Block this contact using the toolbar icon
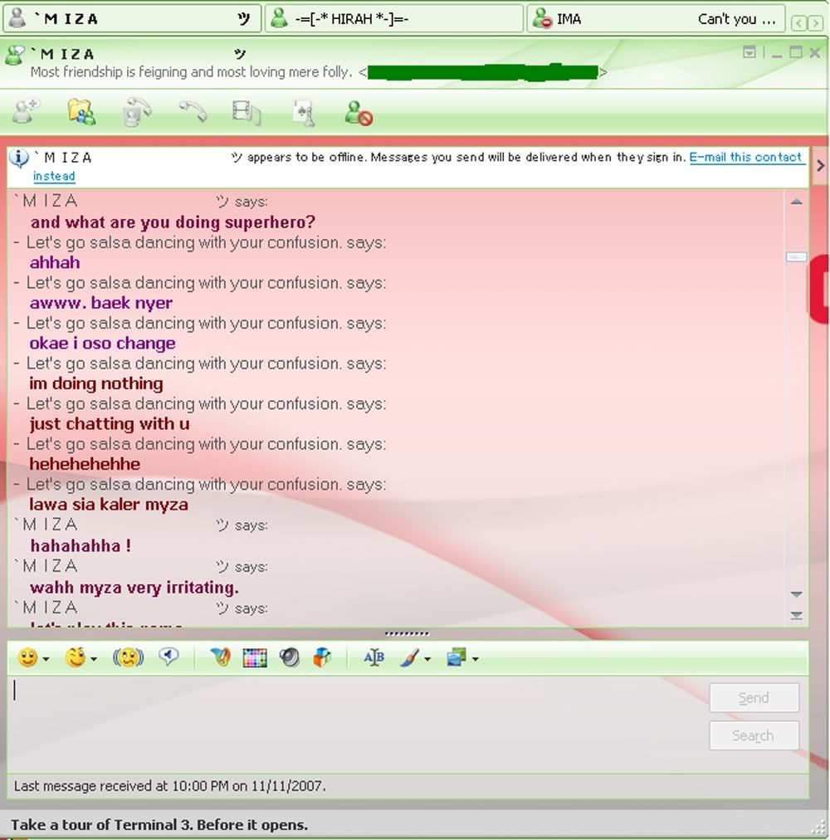Image resolution: width=830 pixels, height=840 pixels. [x=359, y=112]
